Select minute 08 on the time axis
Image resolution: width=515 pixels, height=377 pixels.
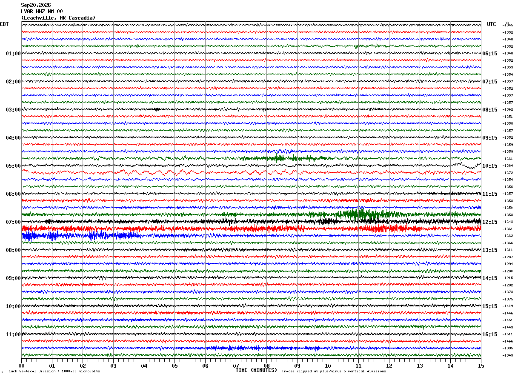coord(266,366)
